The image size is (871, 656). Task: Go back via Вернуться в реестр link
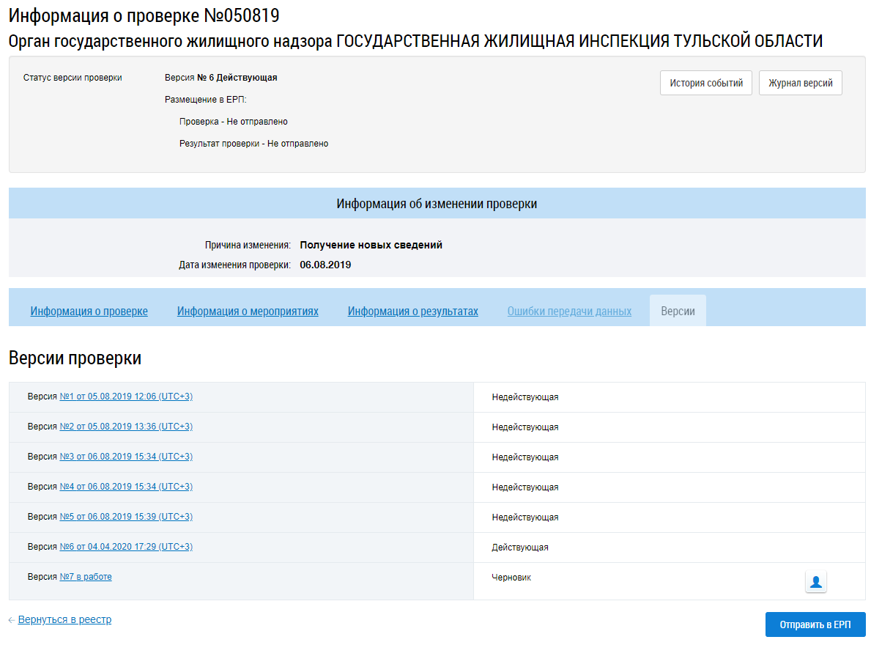click(64, 620)
